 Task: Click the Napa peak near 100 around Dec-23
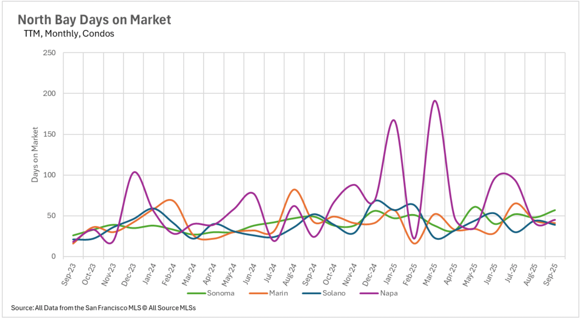[135, 172]
